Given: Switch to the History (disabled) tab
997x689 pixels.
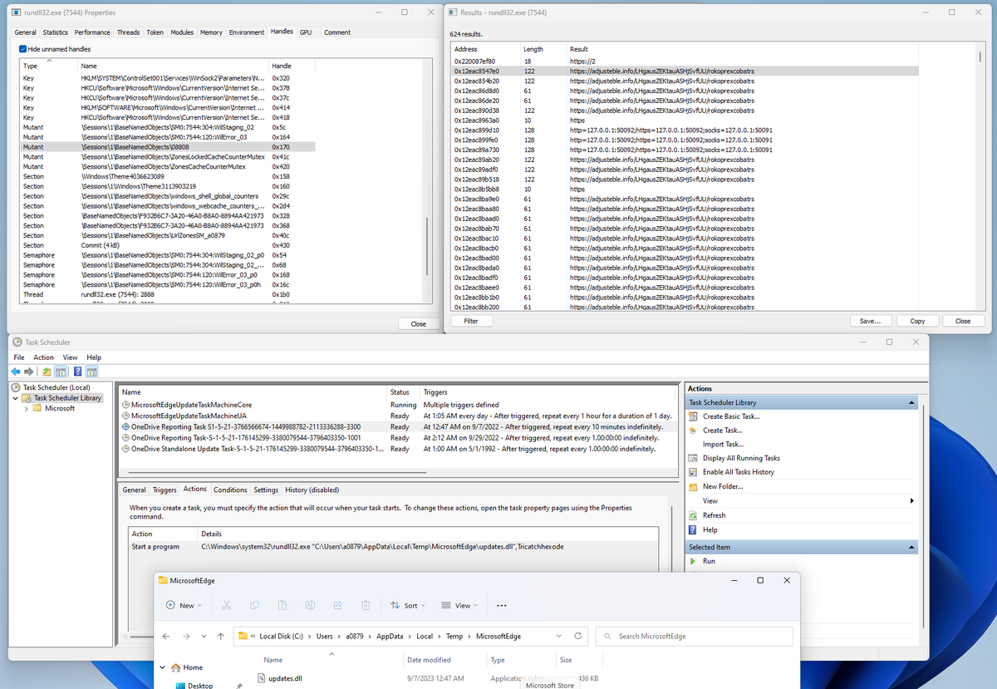Looking at the screenshot, I should (312, 490).
